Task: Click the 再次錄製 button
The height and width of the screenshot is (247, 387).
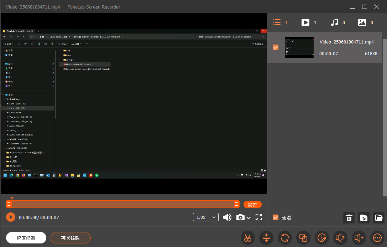Action: [70, 238]
